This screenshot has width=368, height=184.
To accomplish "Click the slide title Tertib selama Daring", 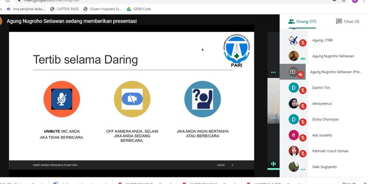I will [x=85, y=59].
